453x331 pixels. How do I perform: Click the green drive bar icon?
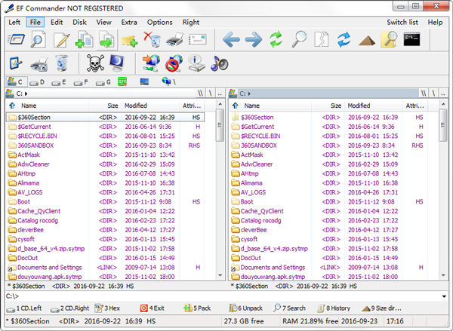122,82
